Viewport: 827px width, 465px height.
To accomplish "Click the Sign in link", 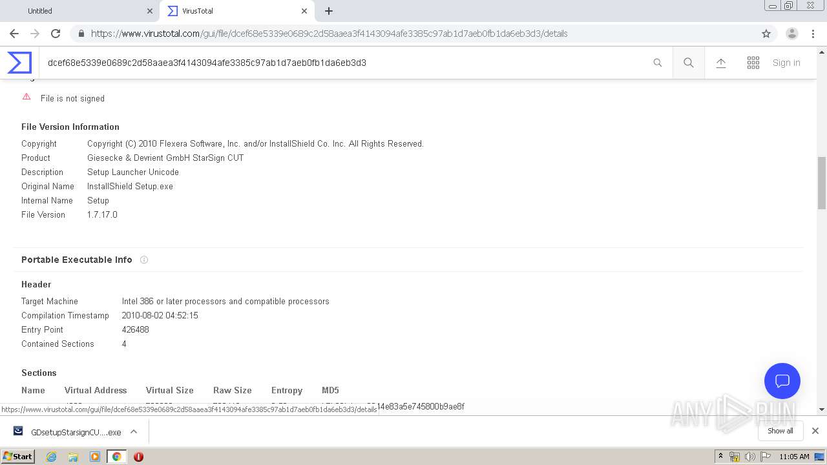I will [x=786, y=63].
